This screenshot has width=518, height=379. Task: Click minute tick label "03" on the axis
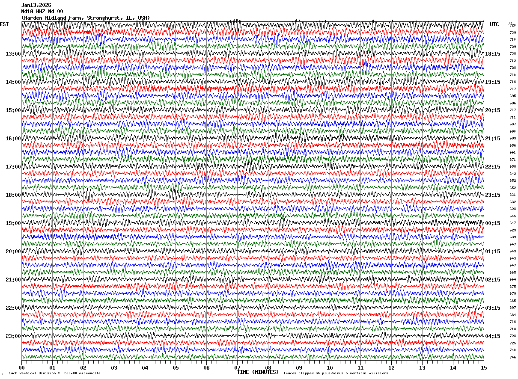point(114,367)
